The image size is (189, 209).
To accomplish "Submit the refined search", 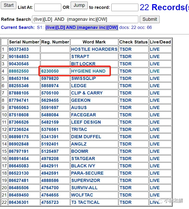I will (x=150, y=19).
